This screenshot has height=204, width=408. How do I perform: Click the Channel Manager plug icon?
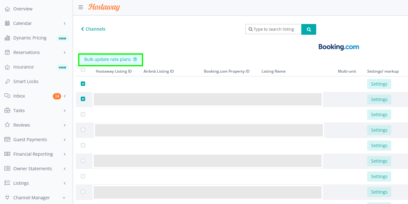click(7, 198)
